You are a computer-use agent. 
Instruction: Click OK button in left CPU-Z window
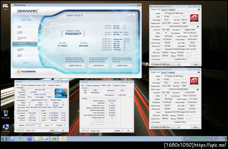[x=63, y=130]
